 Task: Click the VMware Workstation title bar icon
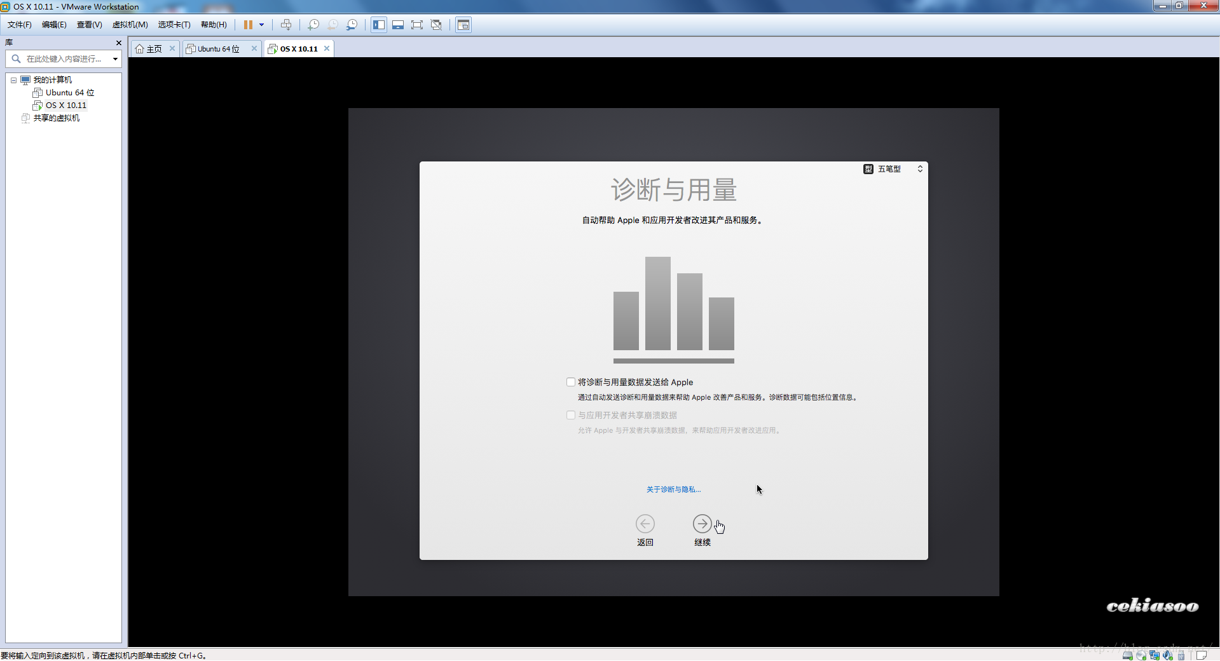(6, 7)
